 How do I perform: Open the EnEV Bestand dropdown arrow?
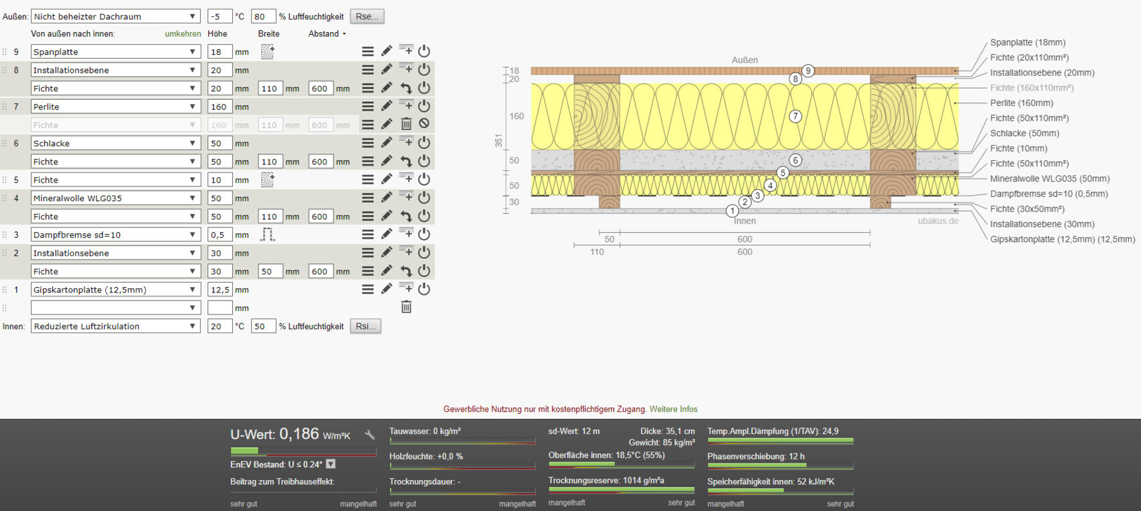coord(331,464)
